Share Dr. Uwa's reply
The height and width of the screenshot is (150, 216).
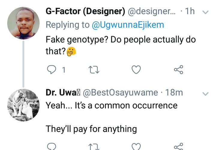click(178, 147)
